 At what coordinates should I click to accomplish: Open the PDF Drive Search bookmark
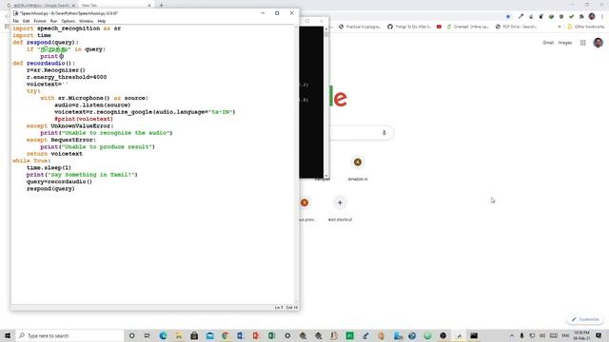516,27
